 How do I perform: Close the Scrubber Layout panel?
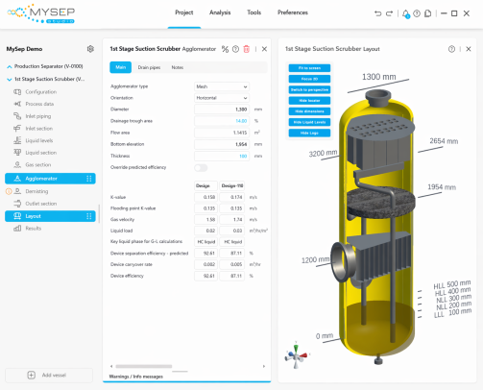[x=469, y=49]
